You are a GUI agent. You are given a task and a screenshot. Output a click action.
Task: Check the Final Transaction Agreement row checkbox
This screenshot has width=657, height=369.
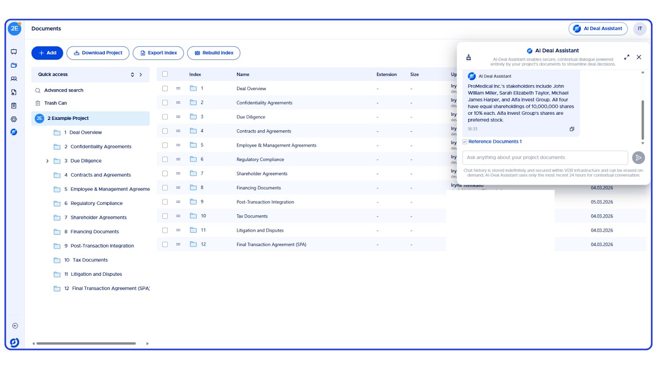tap(165, 244)
